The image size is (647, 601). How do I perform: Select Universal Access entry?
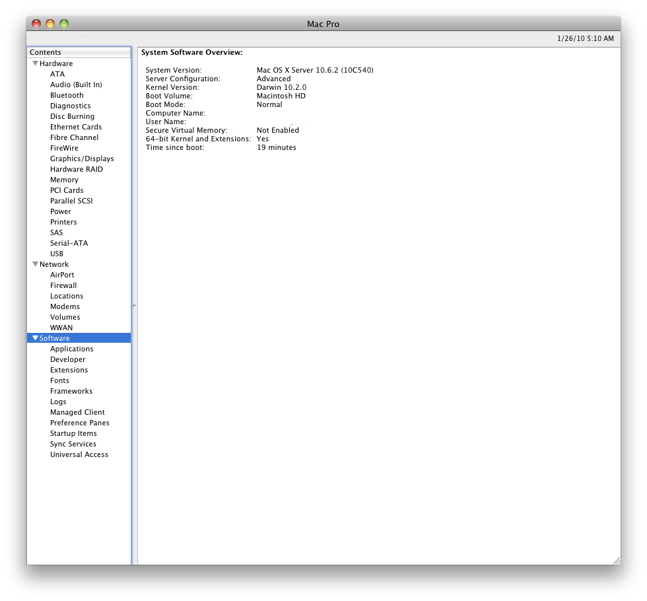click(79, 454)
